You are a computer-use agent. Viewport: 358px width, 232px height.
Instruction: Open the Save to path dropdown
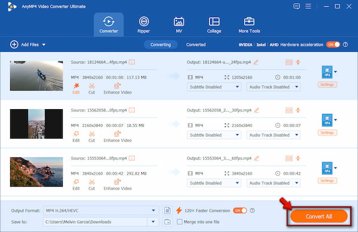click(x=153, y=222)
